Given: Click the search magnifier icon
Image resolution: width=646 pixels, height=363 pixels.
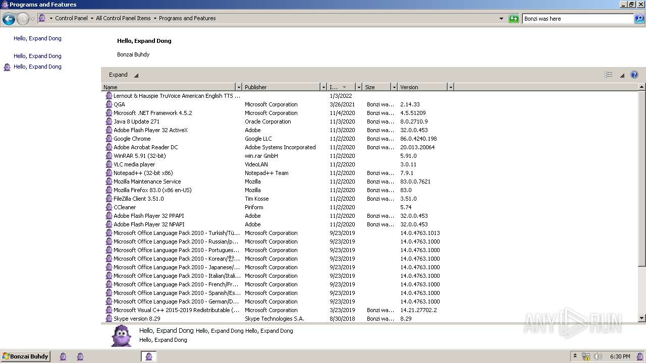Looking at the screenshot, I should click(x=639, y=19).
